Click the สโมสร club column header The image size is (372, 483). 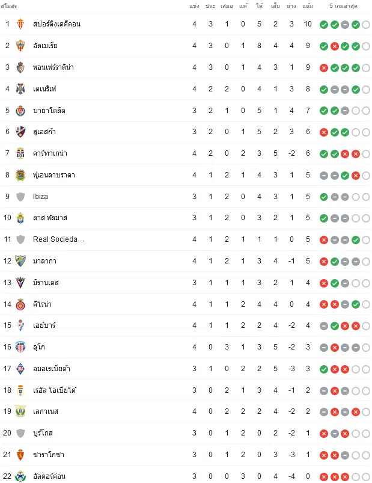pyautogui.click(x=8, y=6)
